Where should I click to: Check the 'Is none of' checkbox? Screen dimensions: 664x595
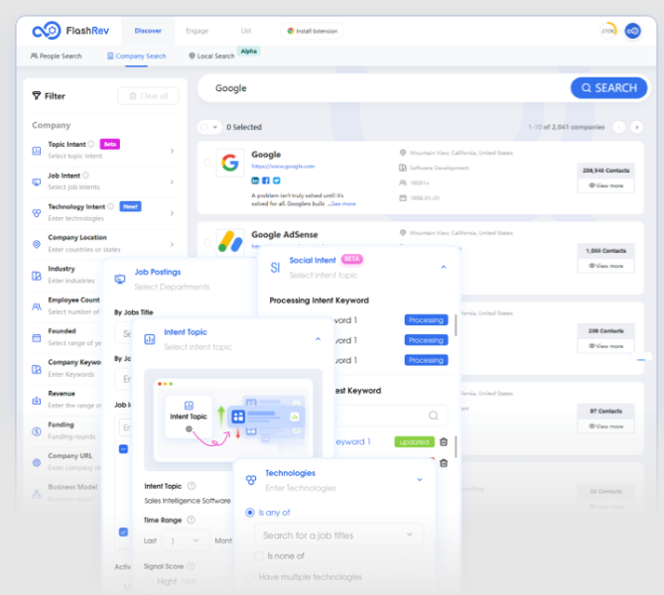259,555
